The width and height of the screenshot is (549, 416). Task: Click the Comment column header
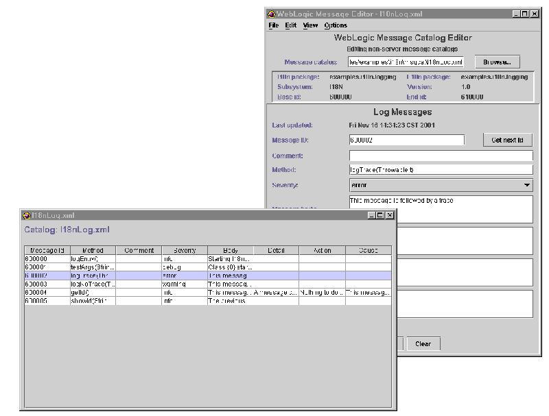point(139,250)
